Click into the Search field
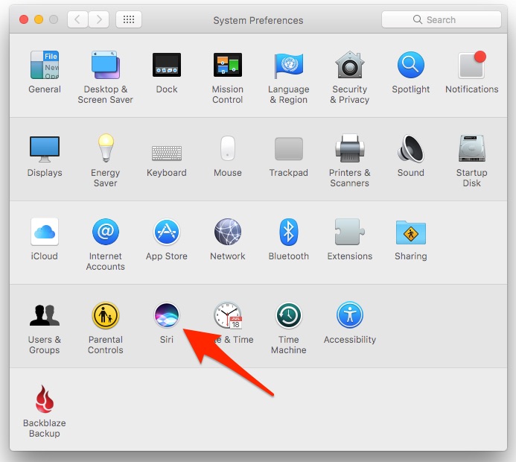 tap(447, 19)
